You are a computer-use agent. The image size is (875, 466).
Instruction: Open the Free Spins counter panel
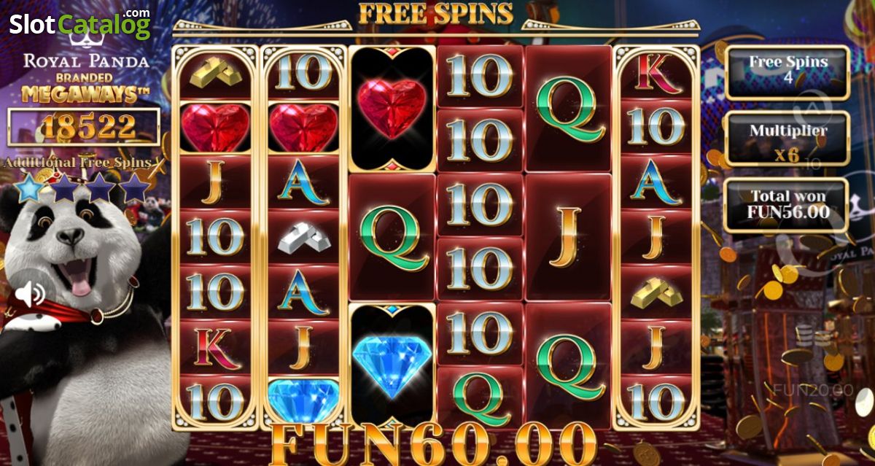tap(787, 72)
